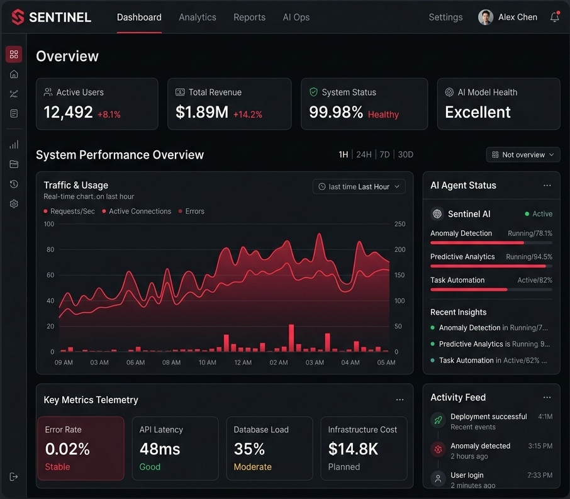Click Alex Chen's avatar photo

coord(486,17)
